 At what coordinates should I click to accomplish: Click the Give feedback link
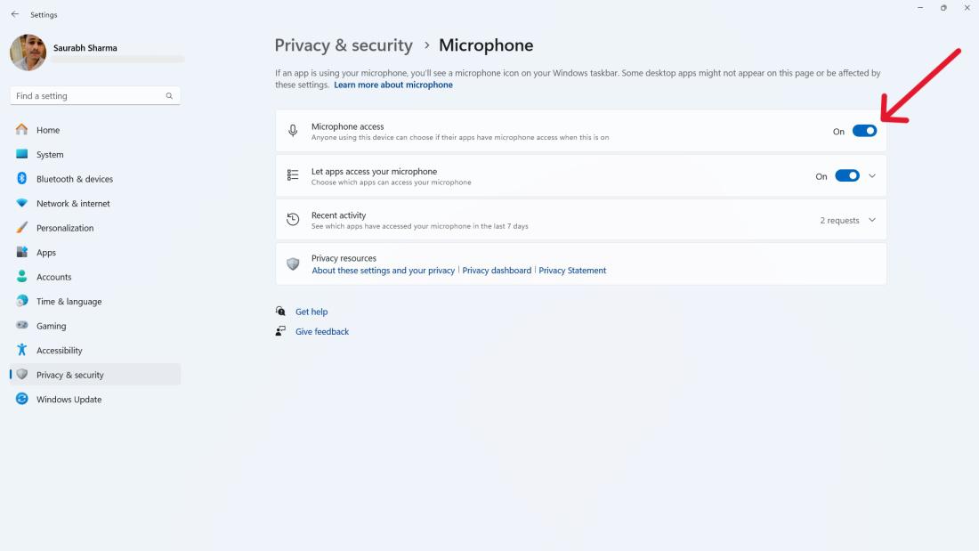pyautogui.click(x=322, y=331)
